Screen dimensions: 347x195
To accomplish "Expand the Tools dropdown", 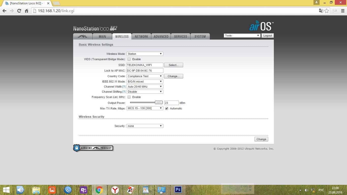I will click(x=242, y=36).
